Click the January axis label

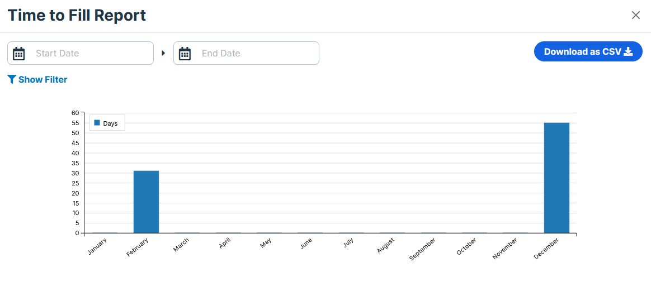click(98, 246)
